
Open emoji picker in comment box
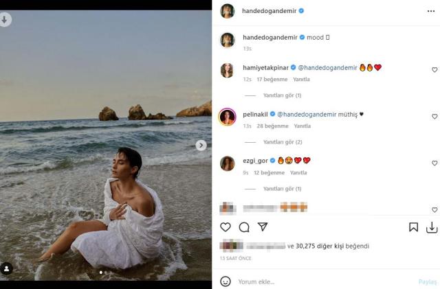point(225,281)
